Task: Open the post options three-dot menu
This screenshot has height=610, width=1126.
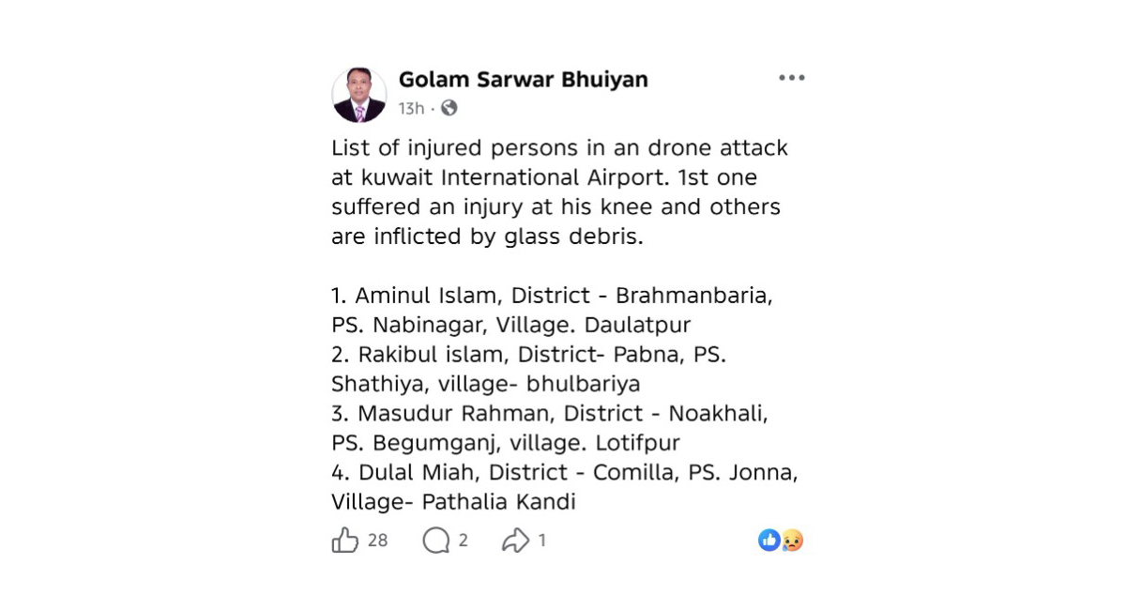Action: coord(791,78)
